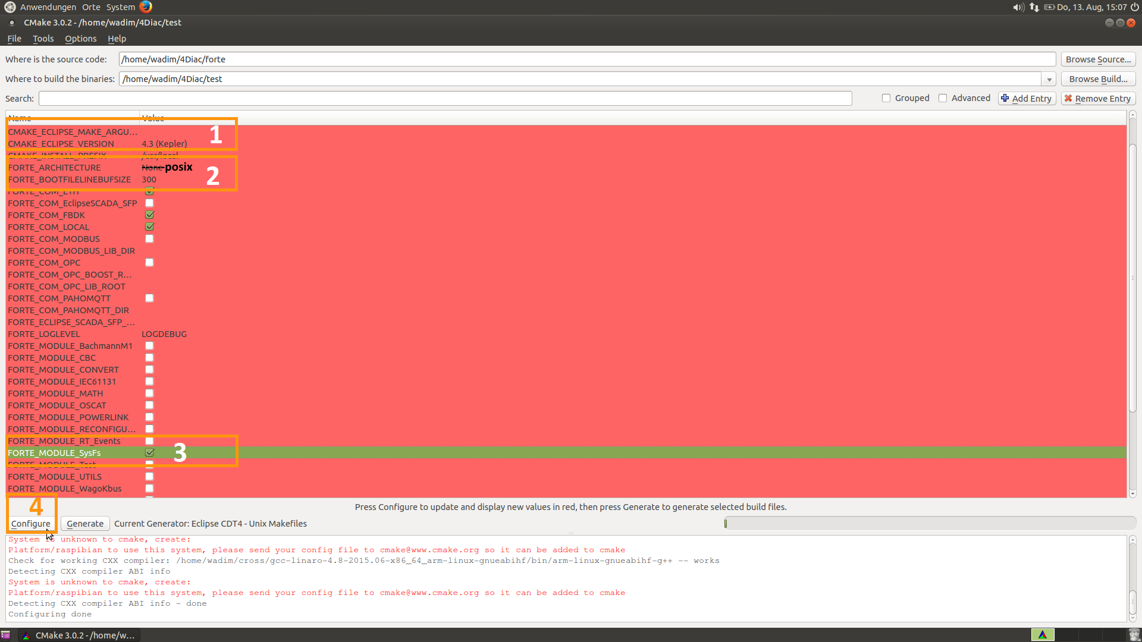1142x642 pixels.
Task: Enable the Grouped checkbox
Action: click(886, 98)
